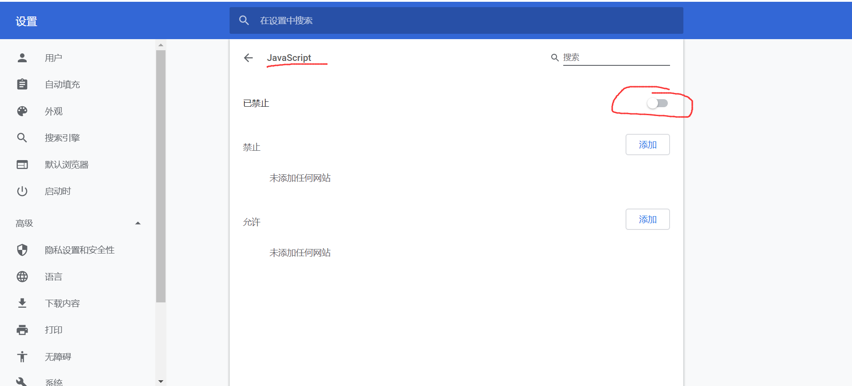852x386 pixels.
Task: Click the 已禁止 label text
Action: 256,103
